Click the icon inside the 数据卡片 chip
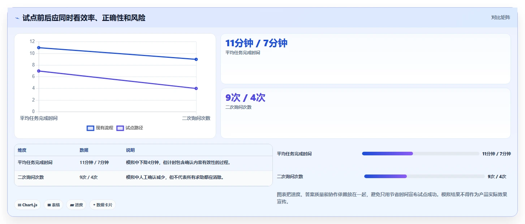525x224 pixels. pos(94,205)
